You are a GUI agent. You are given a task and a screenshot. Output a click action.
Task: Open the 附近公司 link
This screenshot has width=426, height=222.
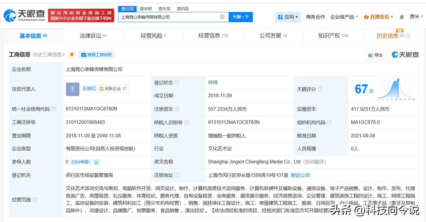pyautogui.click(x=300, y=175)
